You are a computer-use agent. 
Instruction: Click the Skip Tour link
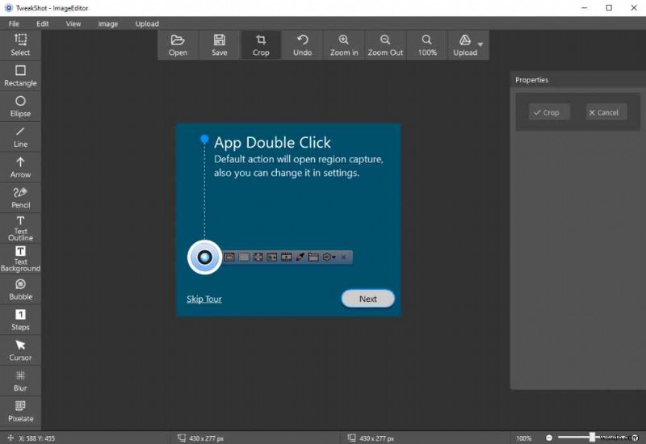(204, 299)
